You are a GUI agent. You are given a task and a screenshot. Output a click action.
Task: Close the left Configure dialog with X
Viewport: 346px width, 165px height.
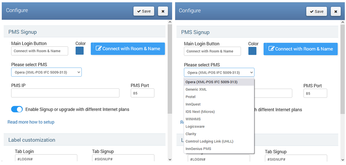point(163,11)
